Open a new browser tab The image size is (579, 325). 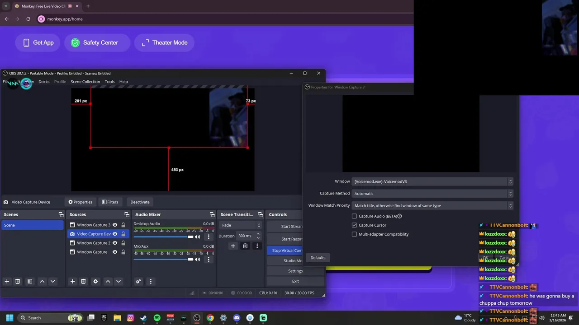88,6
